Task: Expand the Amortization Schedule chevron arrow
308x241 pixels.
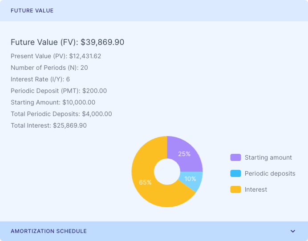Action: (293, 231)
